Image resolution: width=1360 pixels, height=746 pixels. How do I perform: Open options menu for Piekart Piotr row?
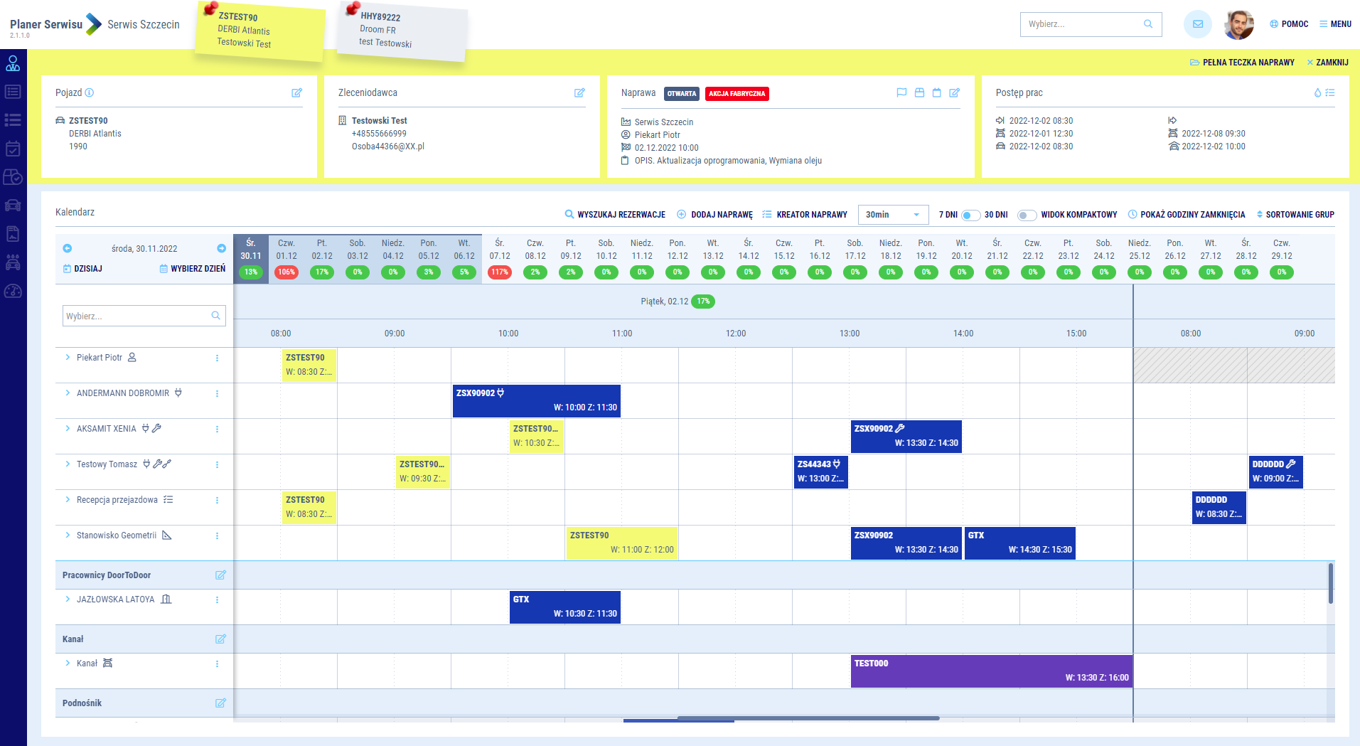(x=217, y=358)
